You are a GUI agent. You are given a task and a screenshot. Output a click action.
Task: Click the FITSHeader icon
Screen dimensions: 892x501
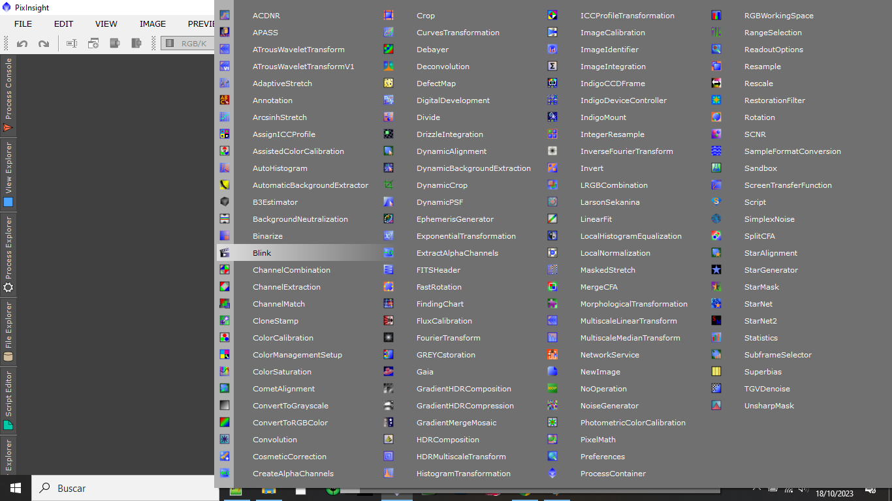tap(389, 269)
